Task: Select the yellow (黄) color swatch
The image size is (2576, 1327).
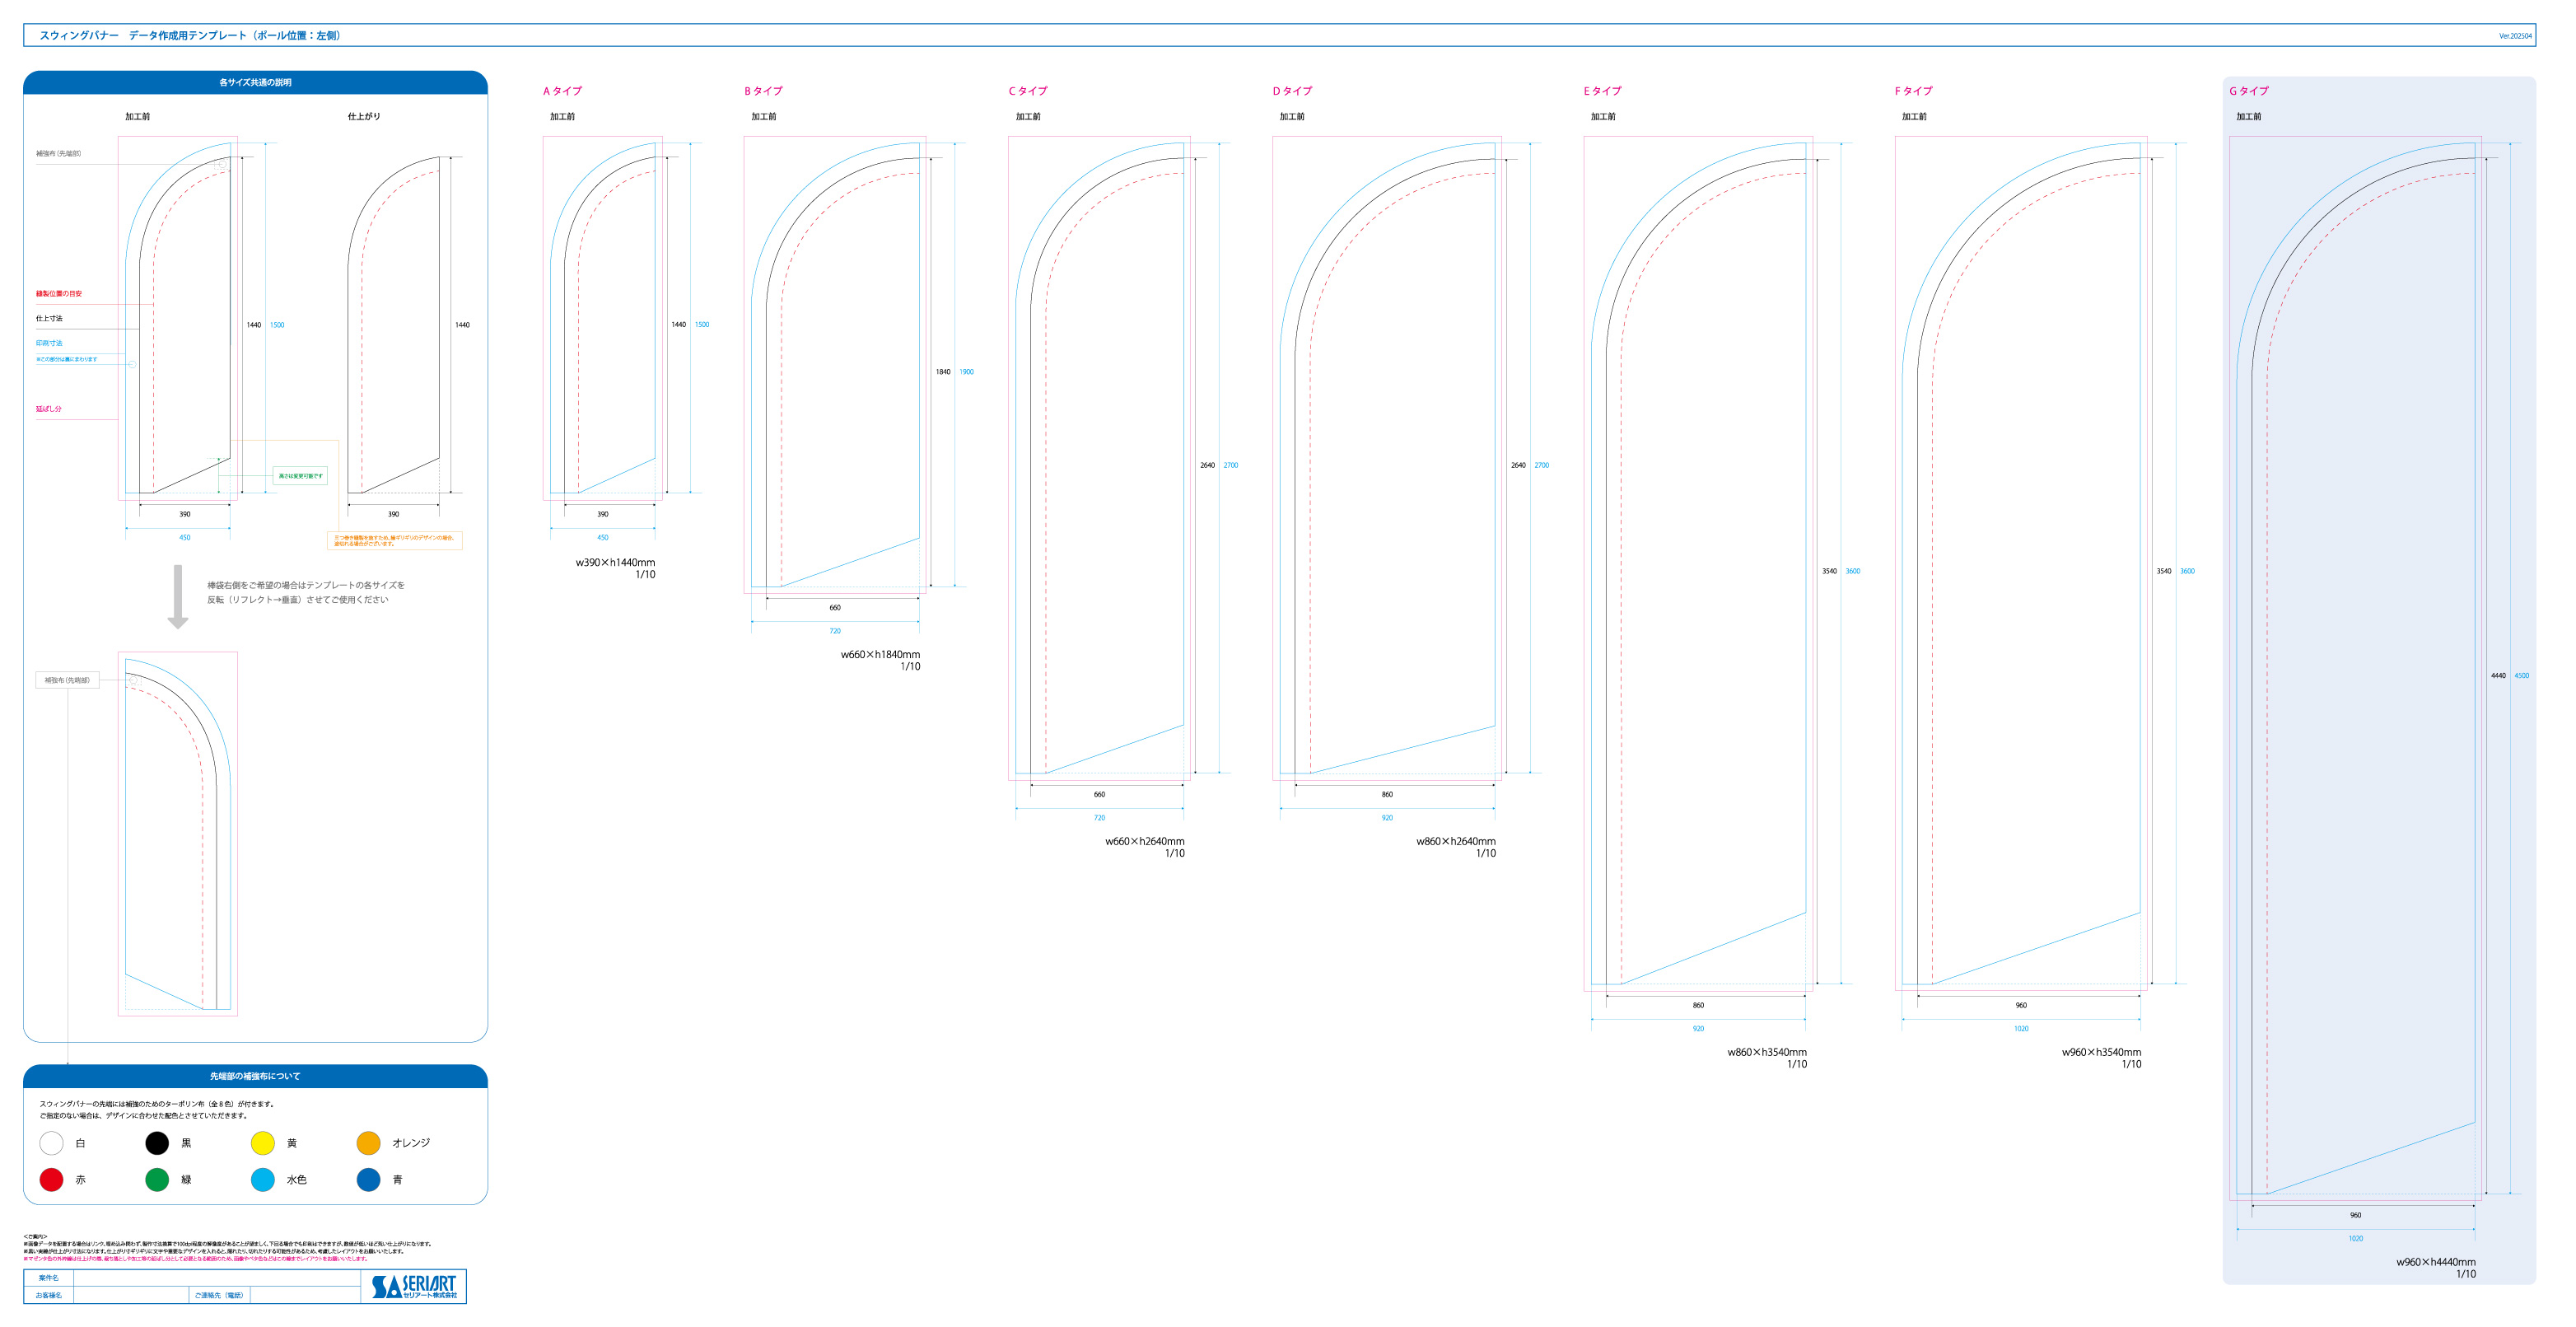Action: click(x=263, y=1143)
